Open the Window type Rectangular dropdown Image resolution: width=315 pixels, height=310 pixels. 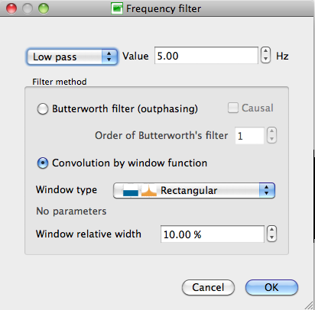(x=194, y=190)
